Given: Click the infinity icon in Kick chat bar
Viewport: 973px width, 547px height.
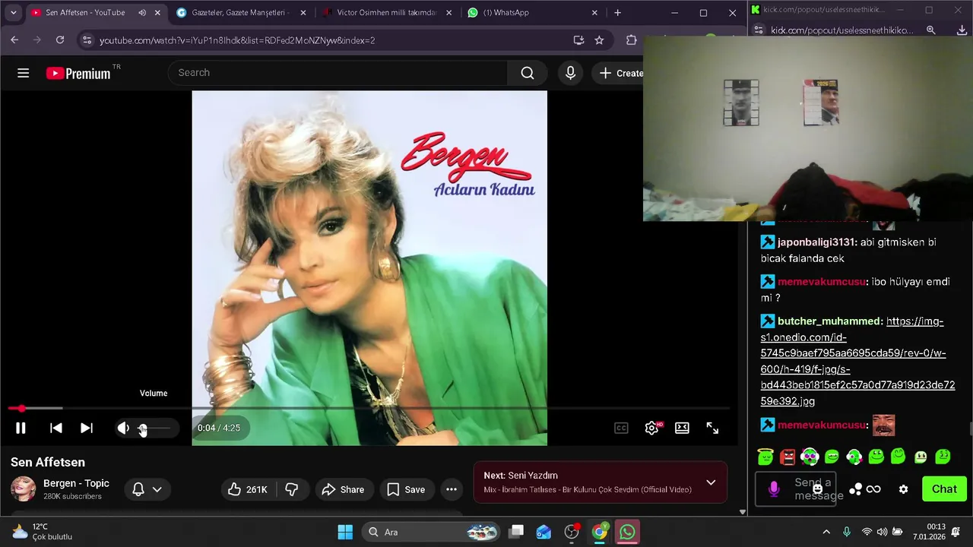Looking at the screenshot, I should (873, 489).
